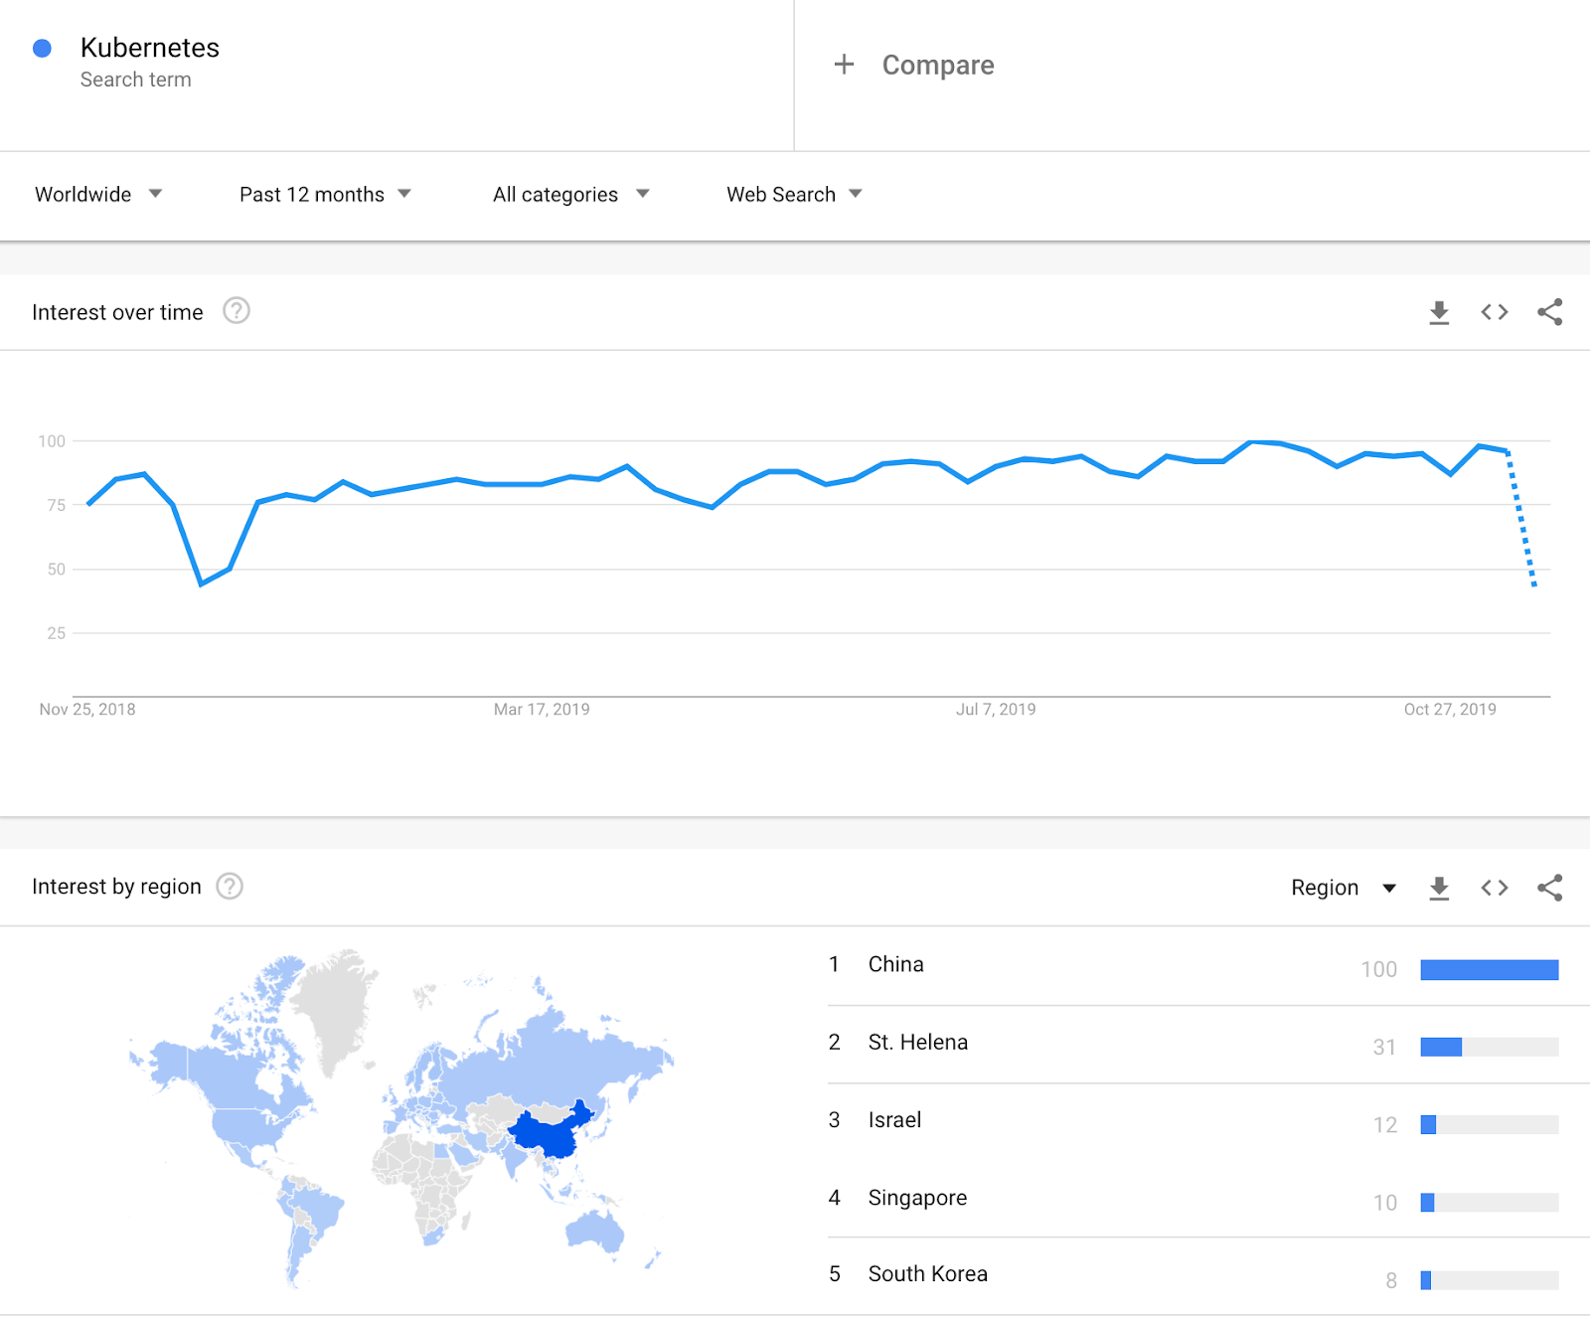Image resolution: width=1590 pixels, height=1321 pixels.
Task: Click the plus icon next to Compare
Action: (x=844, y=65)
